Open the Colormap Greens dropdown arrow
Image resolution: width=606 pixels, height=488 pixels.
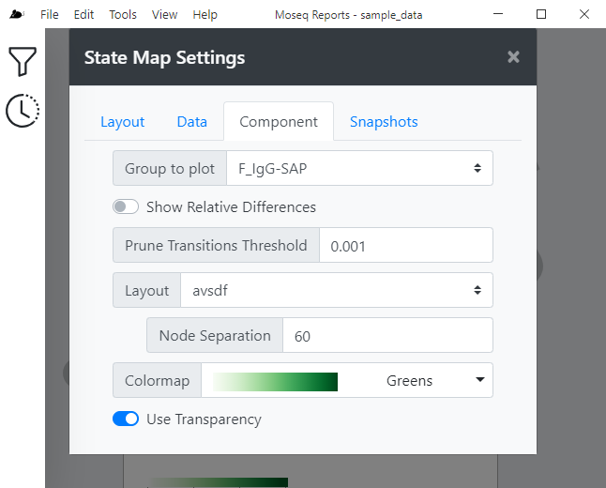(x=480, y=380)
